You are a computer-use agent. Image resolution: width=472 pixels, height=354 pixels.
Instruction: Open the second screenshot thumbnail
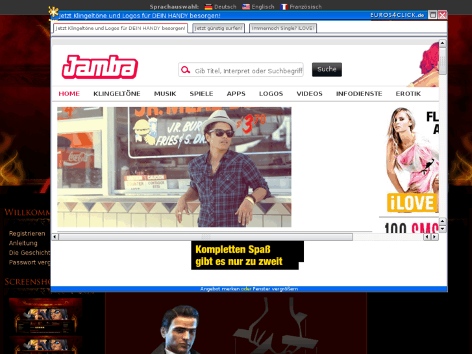tap(45, 346)
